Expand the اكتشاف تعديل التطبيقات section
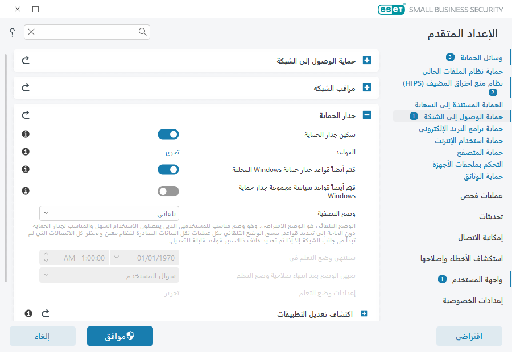 coord(364,313)
